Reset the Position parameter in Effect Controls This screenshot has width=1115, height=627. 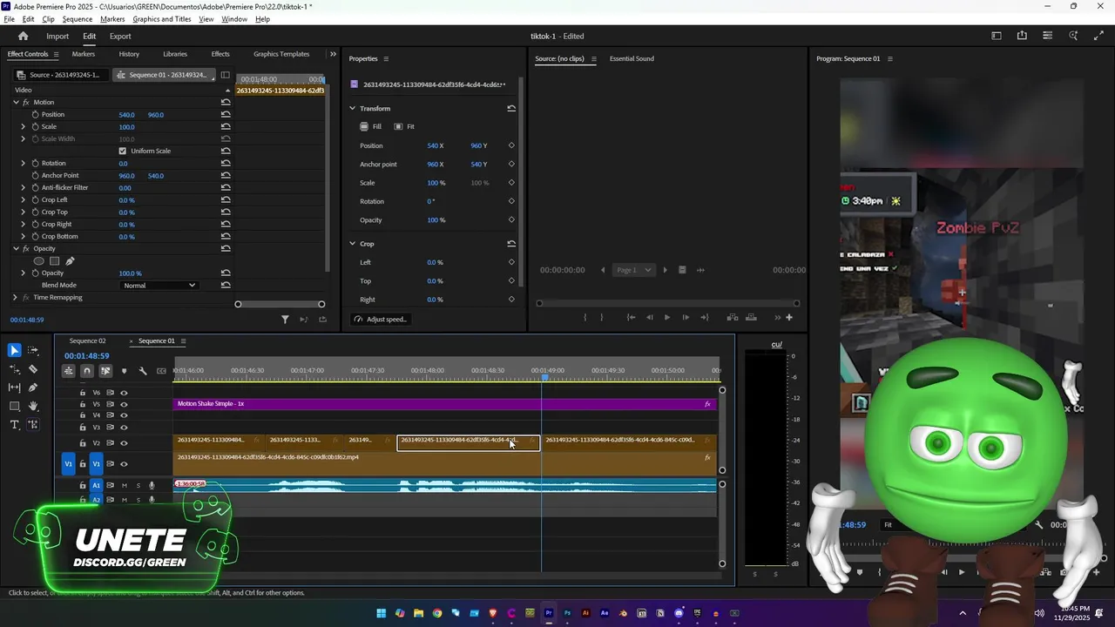point(226,114)
